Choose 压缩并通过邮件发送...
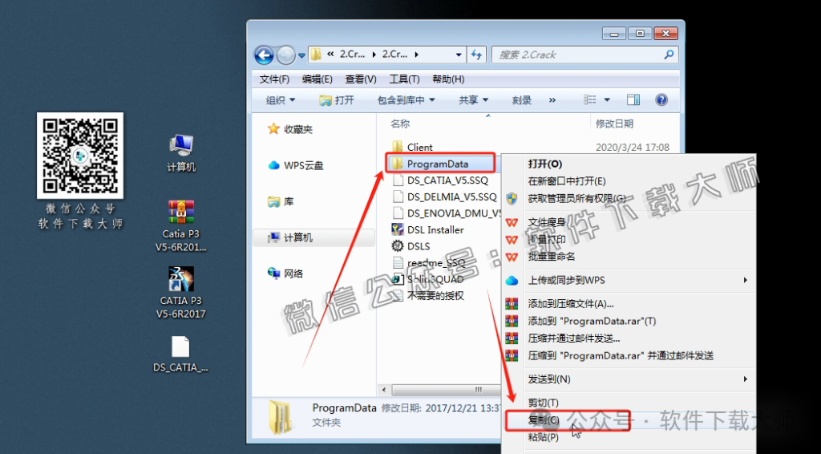The image size is (821, 454). coord(574,338)
